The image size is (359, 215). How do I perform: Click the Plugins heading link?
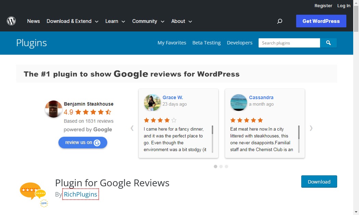click(31, 43)
